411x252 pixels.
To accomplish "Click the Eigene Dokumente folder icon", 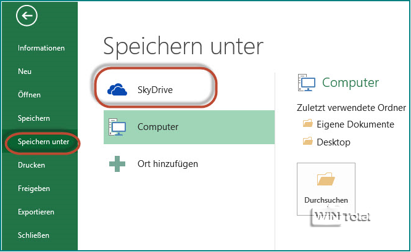I will click(x=308, y=124).
